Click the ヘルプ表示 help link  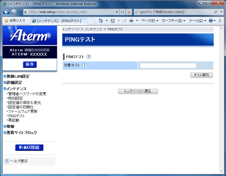(x=19, y=161)
